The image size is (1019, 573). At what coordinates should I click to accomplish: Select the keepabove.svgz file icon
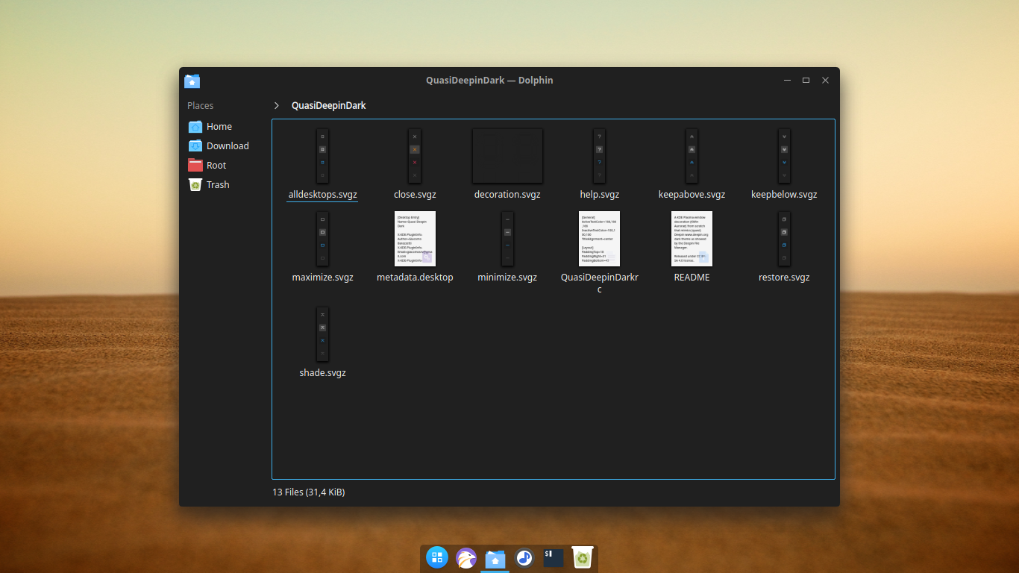[692, 156]
